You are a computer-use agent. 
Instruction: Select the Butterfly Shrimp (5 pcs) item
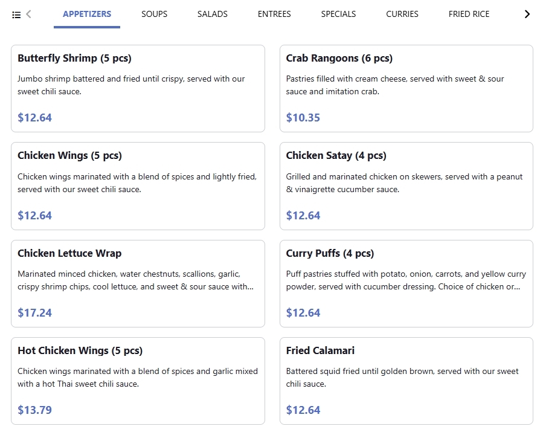click(138, 88)
